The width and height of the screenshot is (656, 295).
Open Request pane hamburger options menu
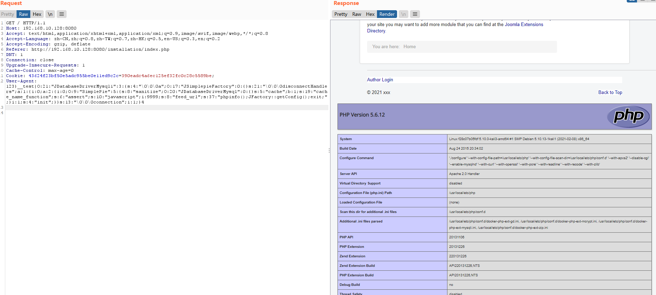[62, 14]
